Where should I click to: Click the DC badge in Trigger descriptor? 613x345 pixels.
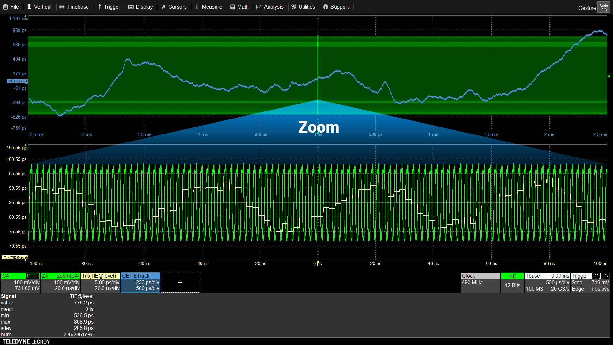click(x=605, y=276)
